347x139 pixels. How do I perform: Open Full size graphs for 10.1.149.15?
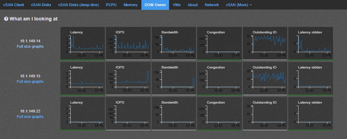(30, 81)
